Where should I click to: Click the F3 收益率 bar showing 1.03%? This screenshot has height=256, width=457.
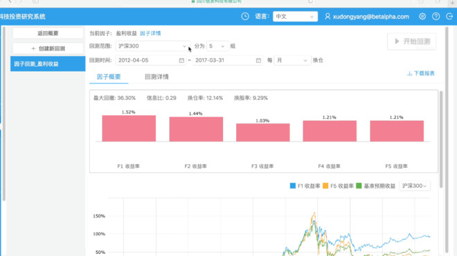(x=263, y=132)
